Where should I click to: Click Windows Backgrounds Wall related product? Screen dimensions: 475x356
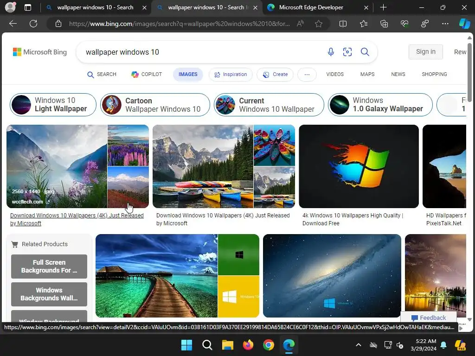coord(49,294)
